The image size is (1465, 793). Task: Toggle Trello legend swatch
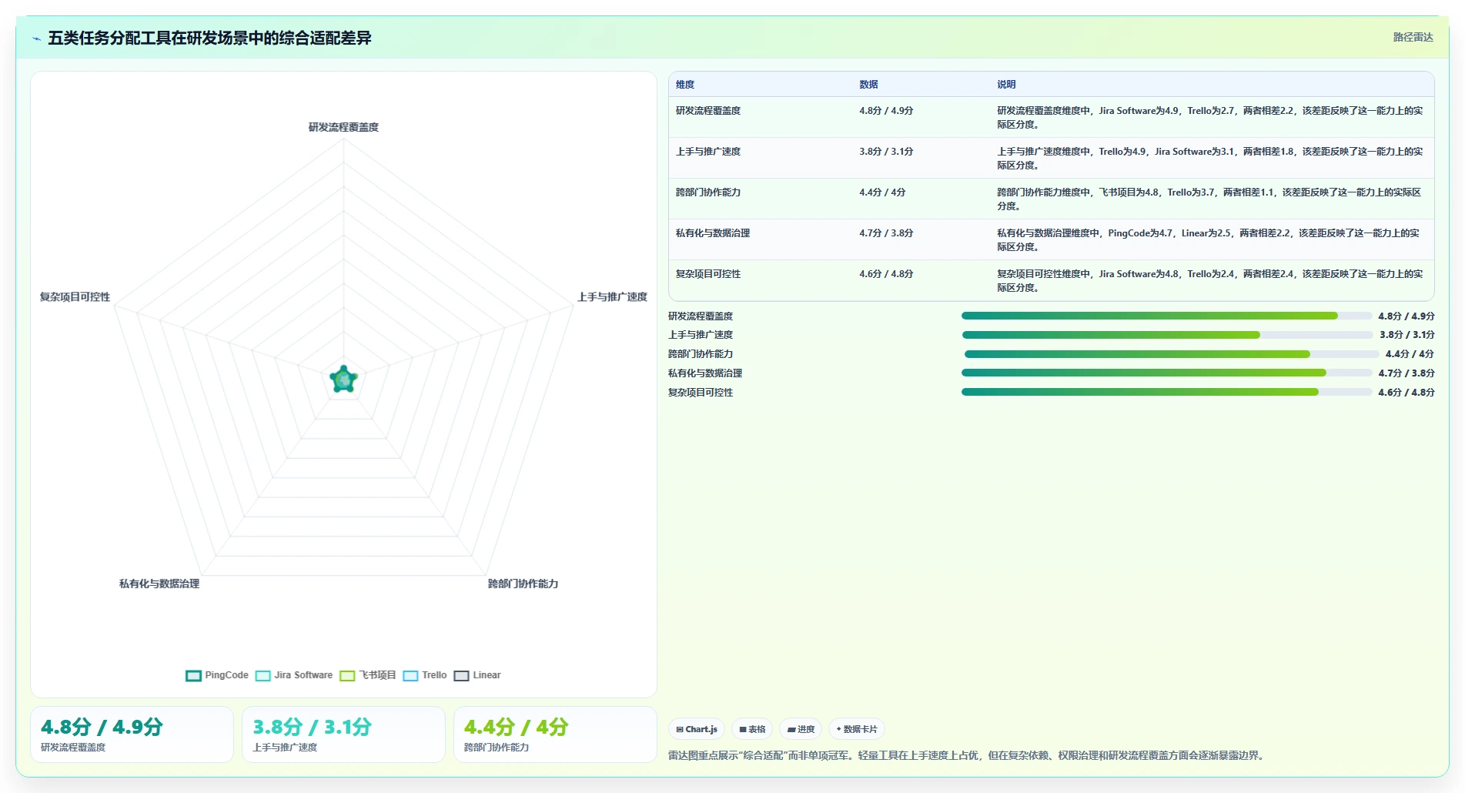(x=410, y=675)
